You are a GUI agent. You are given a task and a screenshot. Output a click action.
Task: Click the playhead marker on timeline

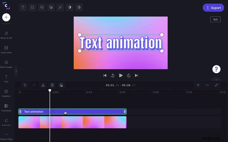point(50,91)
